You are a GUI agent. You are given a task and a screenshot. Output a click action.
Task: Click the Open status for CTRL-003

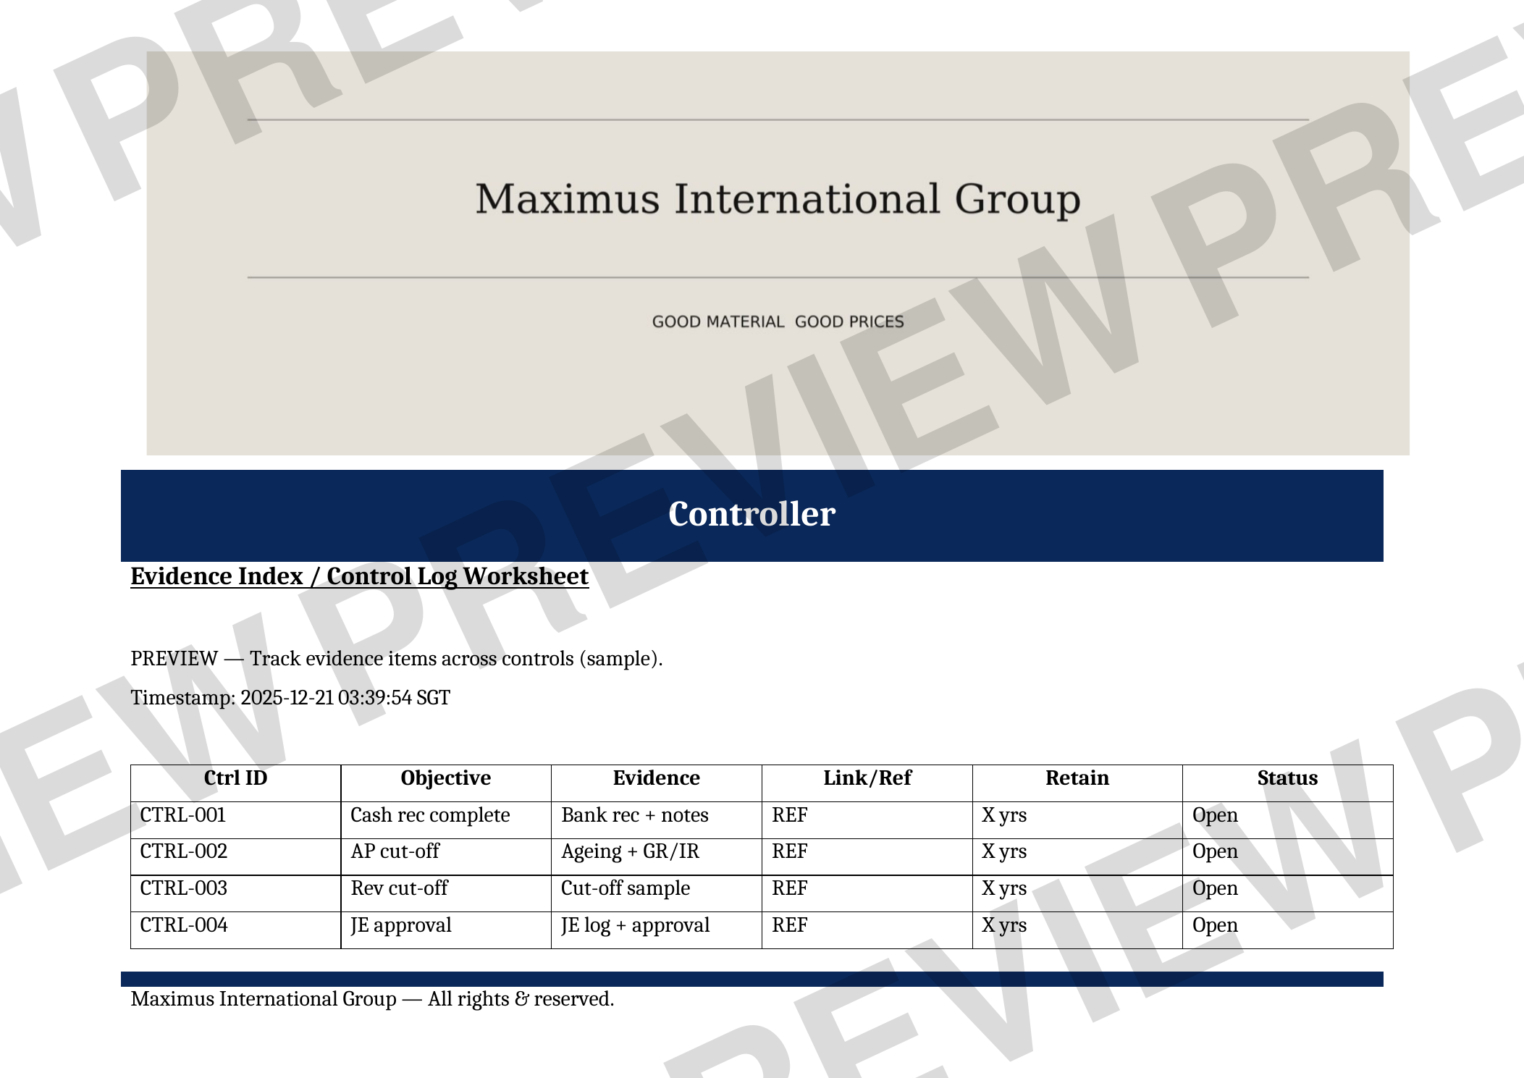(1215, 888)
